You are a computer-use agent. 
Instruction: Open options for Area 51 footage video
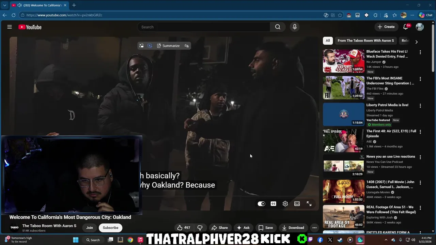click(x=420, y=208)
